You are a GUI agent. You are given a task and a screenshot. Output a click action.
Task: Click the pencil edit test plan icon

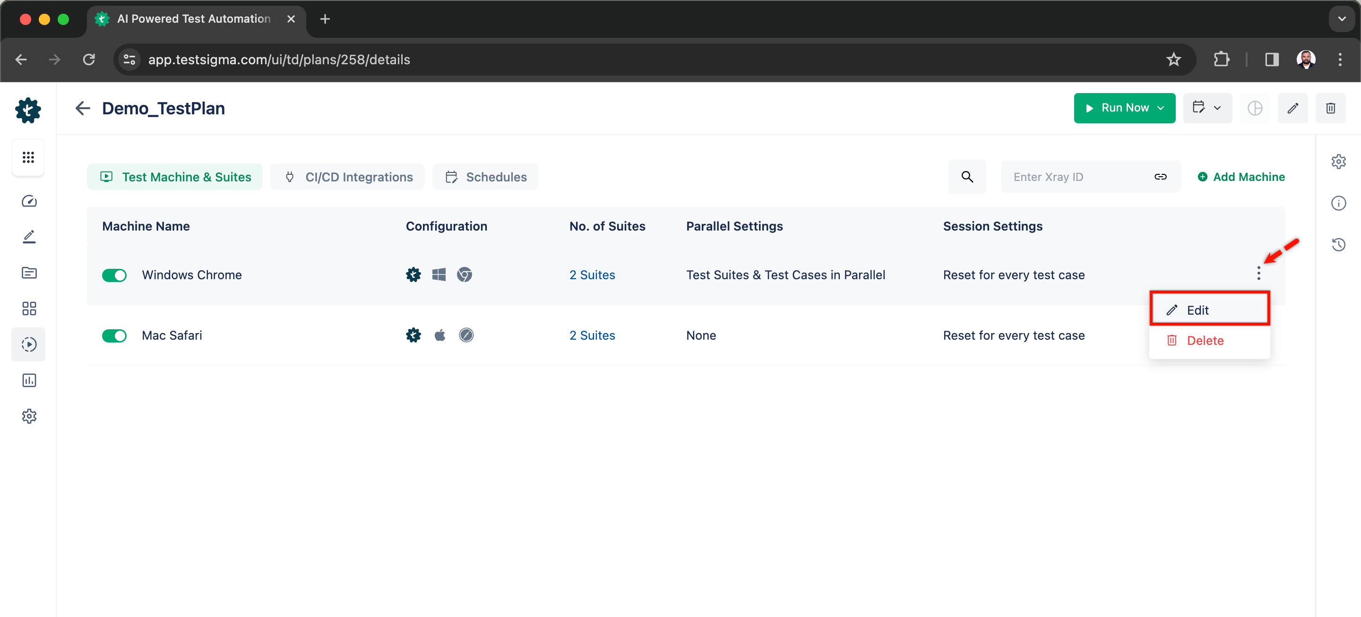click(x=1292, y=108)
